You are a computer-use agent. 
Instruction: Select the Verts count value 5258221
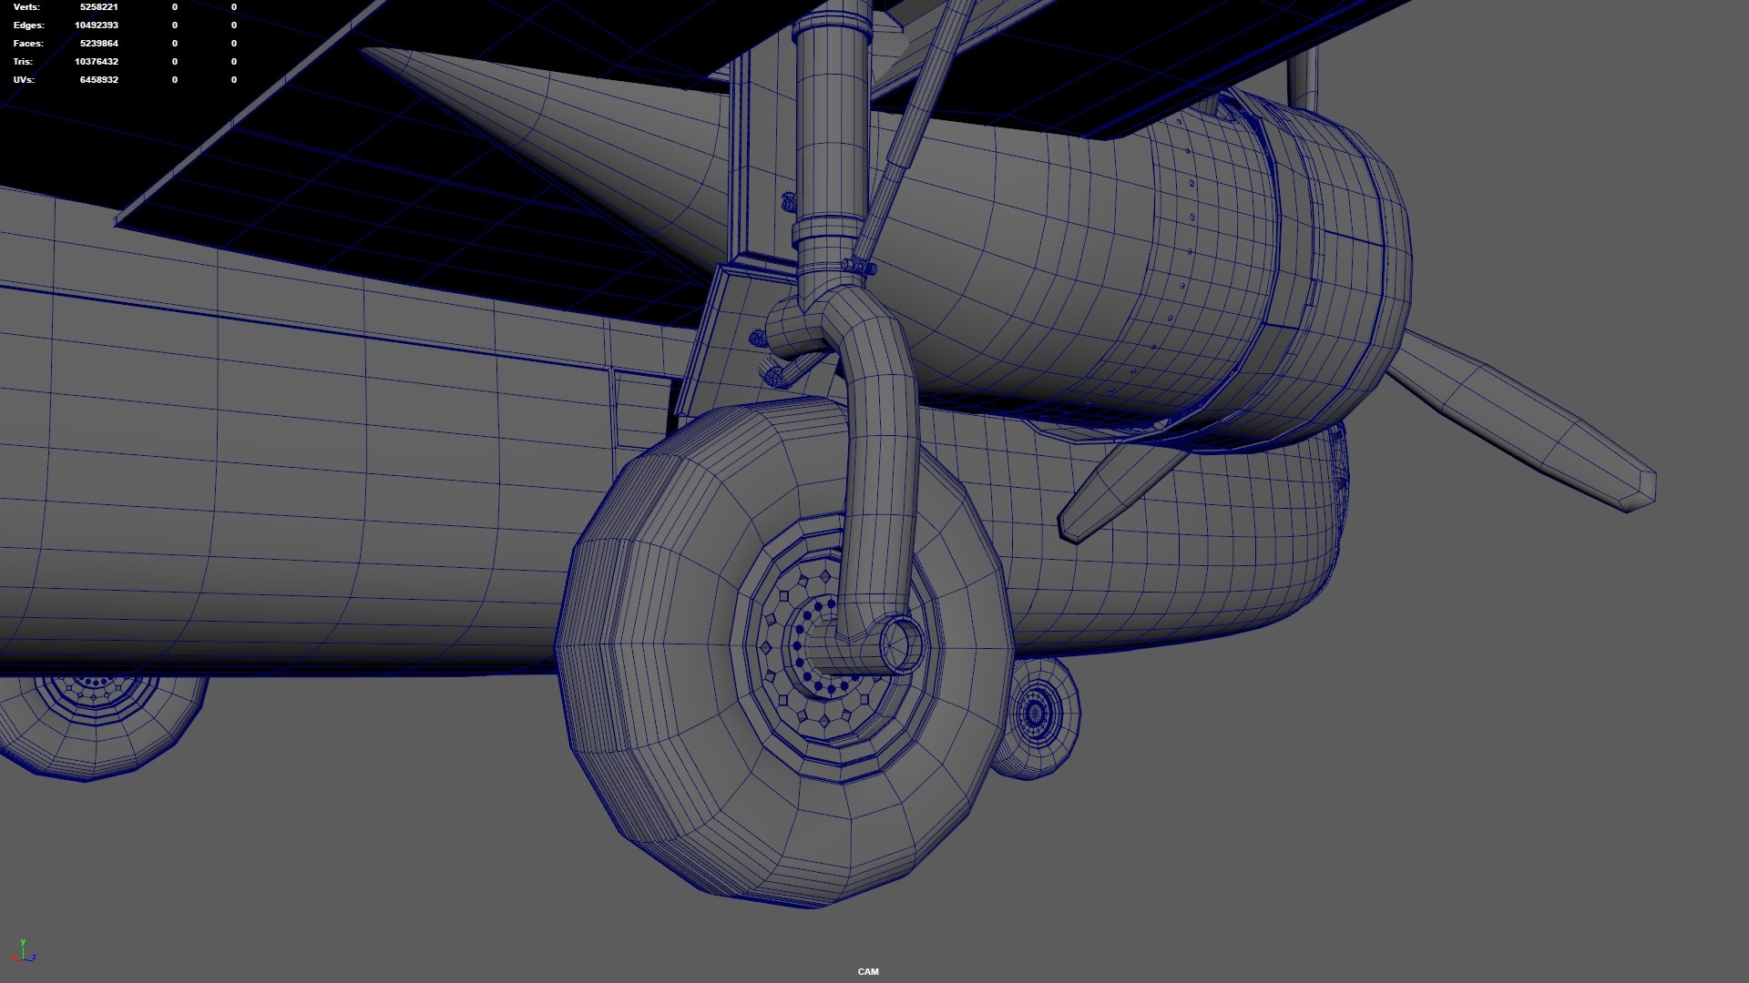click(x=98, y=7)
